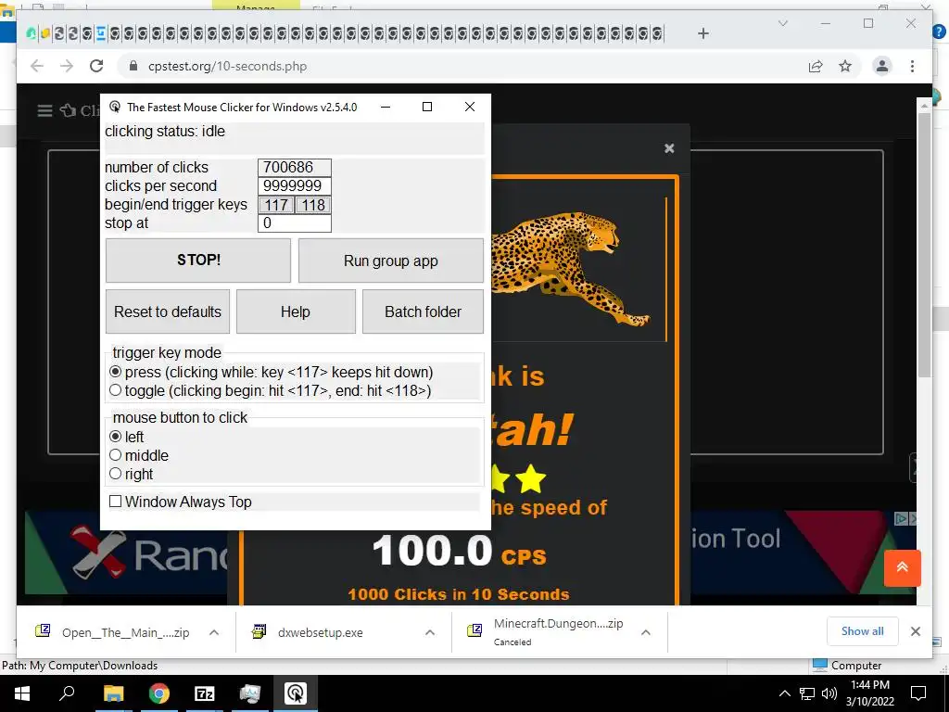The image size is (949, 712).
Task: Click the end trigger key 118 field
Action: [x=313, y=205]
